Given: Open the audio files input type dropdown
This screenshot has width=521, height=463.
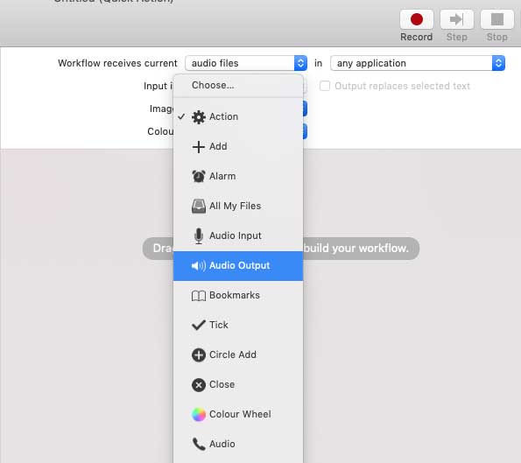Looking at the screenshot, I should [246, 63].
